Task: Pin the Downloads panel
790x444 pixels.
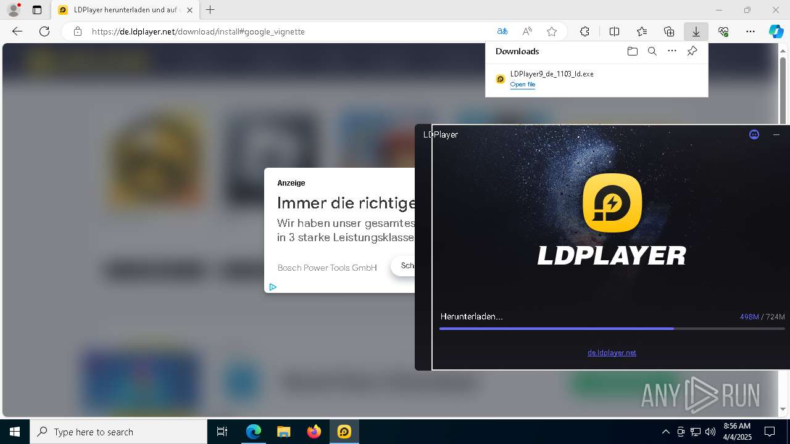Action: click(x=692, y=51)
